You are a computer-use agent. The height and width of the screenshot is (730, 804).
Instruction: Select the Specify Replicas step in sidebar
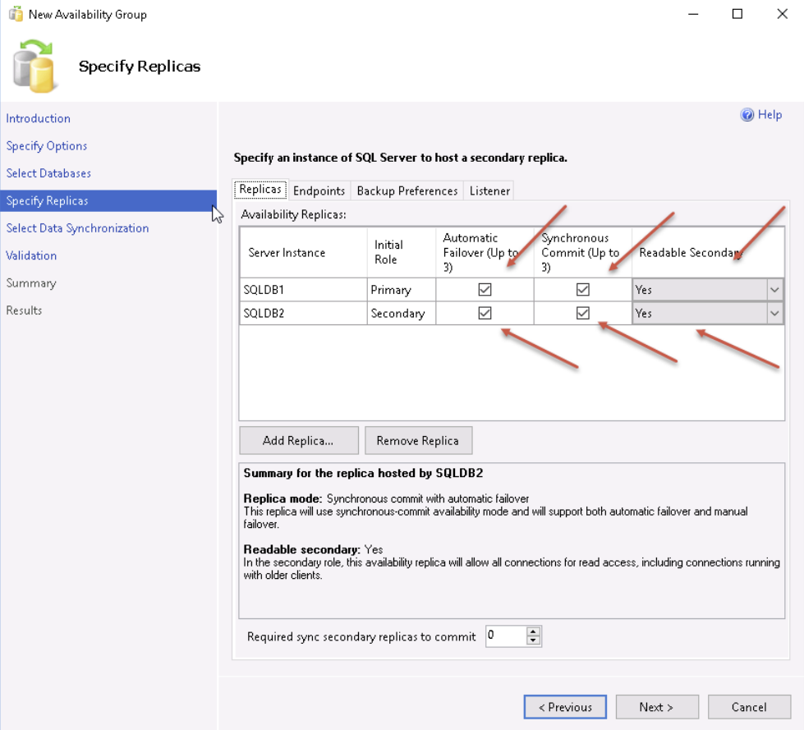coord(108,201)
